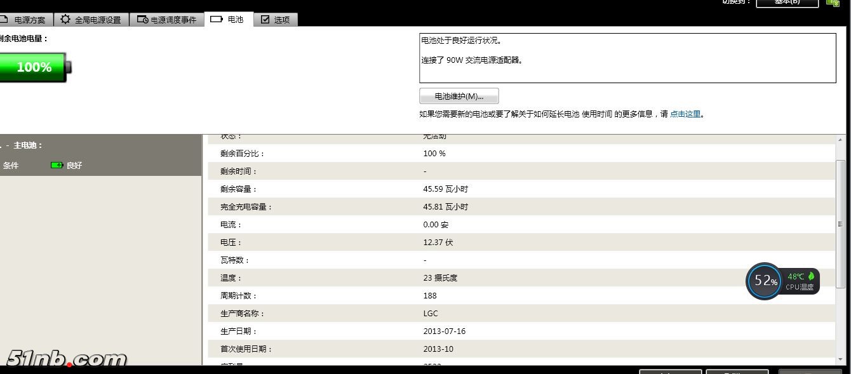The image size is (851, 374).
Task: Select the 完全充电容量 row
Action: tap(521, 207)
